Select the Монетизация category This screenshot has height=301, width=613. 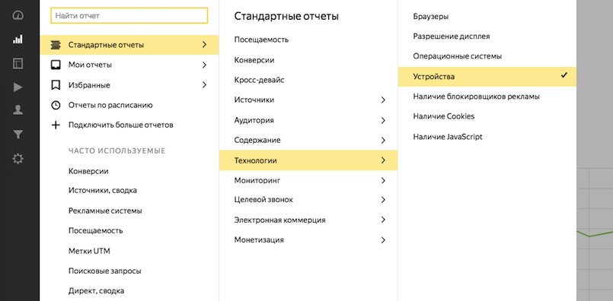[308, 240]
